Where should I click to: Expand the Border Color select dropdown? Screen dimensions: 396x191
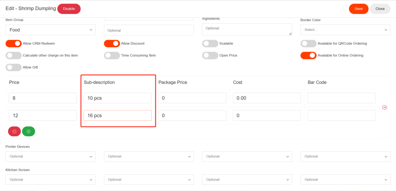pyautogui.click(x=345, y=30)
